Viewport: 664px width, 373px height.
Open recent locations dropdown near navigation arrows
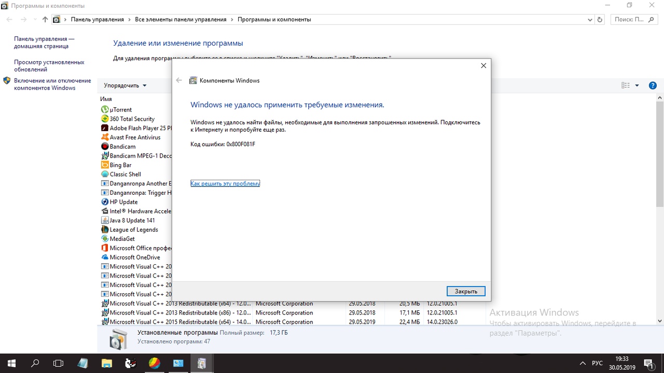35,20
